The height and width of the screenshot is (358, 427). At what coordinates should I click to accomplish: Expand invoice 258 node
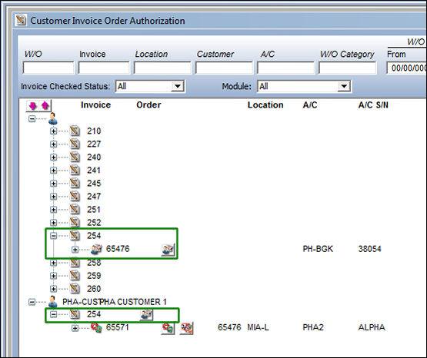tap(53, 263)
